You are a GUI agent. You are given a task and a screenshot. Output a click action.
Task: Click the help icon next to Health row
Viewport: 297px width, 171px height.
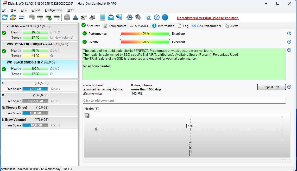289,42
